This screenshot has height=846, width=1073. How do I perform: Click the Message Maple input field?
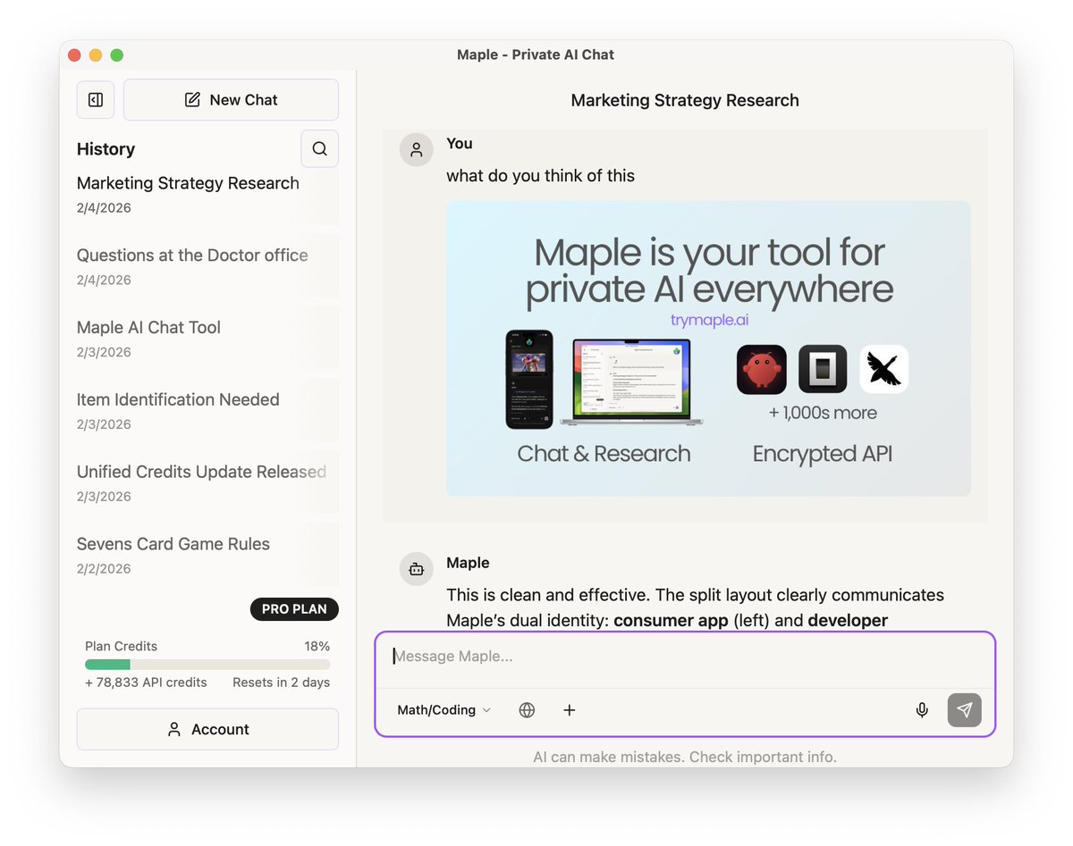(x=684, y=657)
